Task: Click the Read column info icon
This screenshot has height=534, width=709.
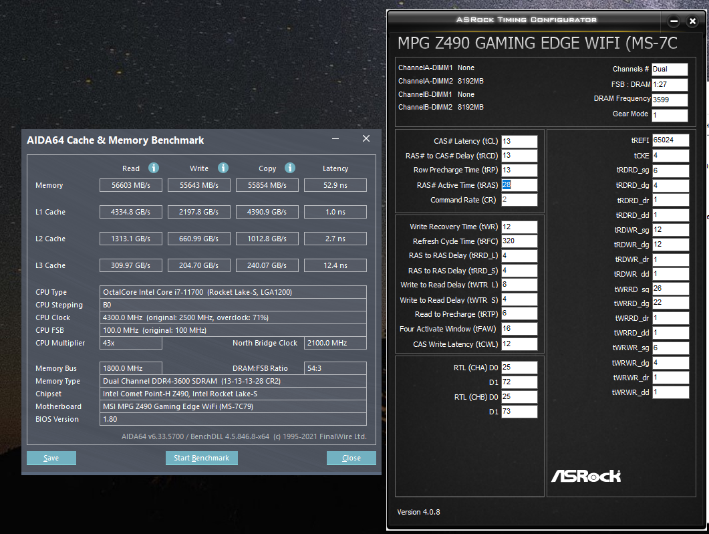Action: (x=154, y=168)
